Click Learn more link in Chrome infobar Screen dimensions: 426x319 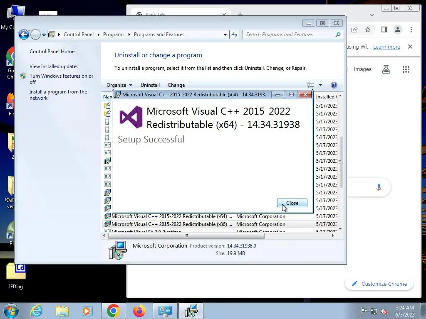(x=386, y=47)
